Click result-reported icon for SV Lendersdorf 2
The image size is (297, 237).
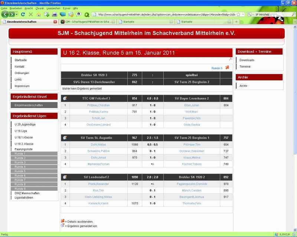pyautogui.click(x=65, y=177)
